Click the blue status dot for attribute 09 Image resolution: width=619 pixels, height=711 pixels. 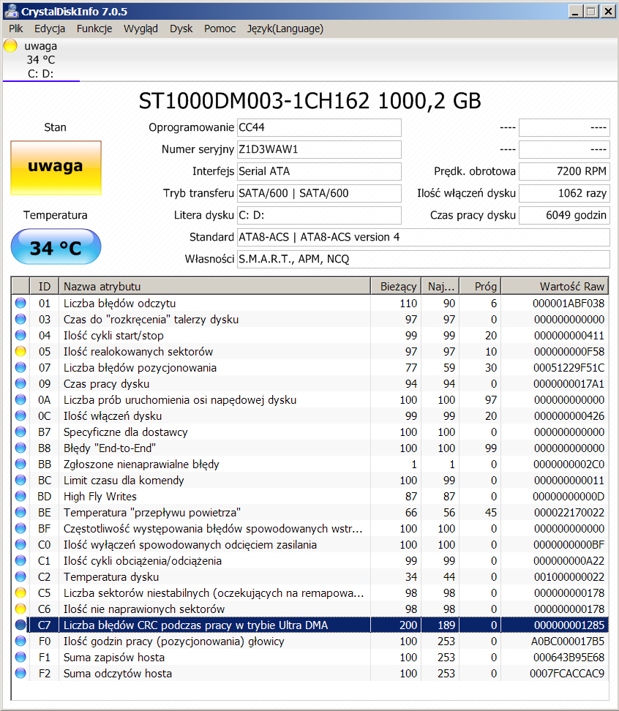20,383
